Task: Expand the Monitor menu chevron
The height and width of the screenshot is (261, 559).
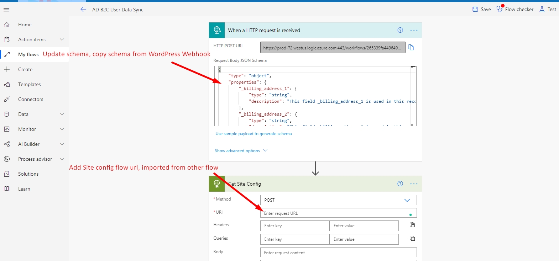Action: 62,129
